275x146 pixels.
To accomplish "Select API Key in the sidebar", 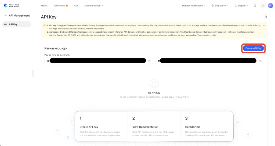I will click(16, 24).
